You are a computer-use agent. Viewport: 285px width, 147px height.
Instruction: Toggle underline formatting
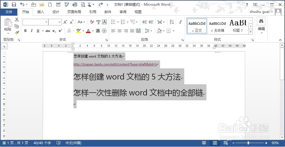tap(38, 31)
